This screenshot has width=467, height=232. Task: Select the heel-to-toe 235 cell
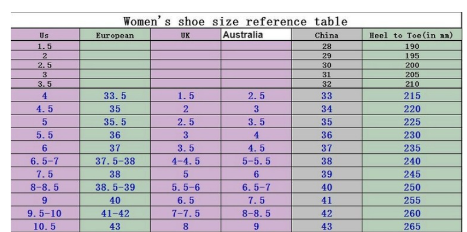(411, 148)
